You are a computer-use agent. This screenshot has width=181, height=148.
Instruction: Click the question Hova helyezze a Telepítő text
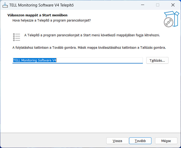tap(52, 20)
